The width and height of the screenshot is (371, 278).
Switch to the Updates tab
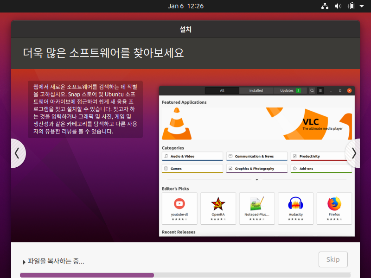(x=290, y=90)
